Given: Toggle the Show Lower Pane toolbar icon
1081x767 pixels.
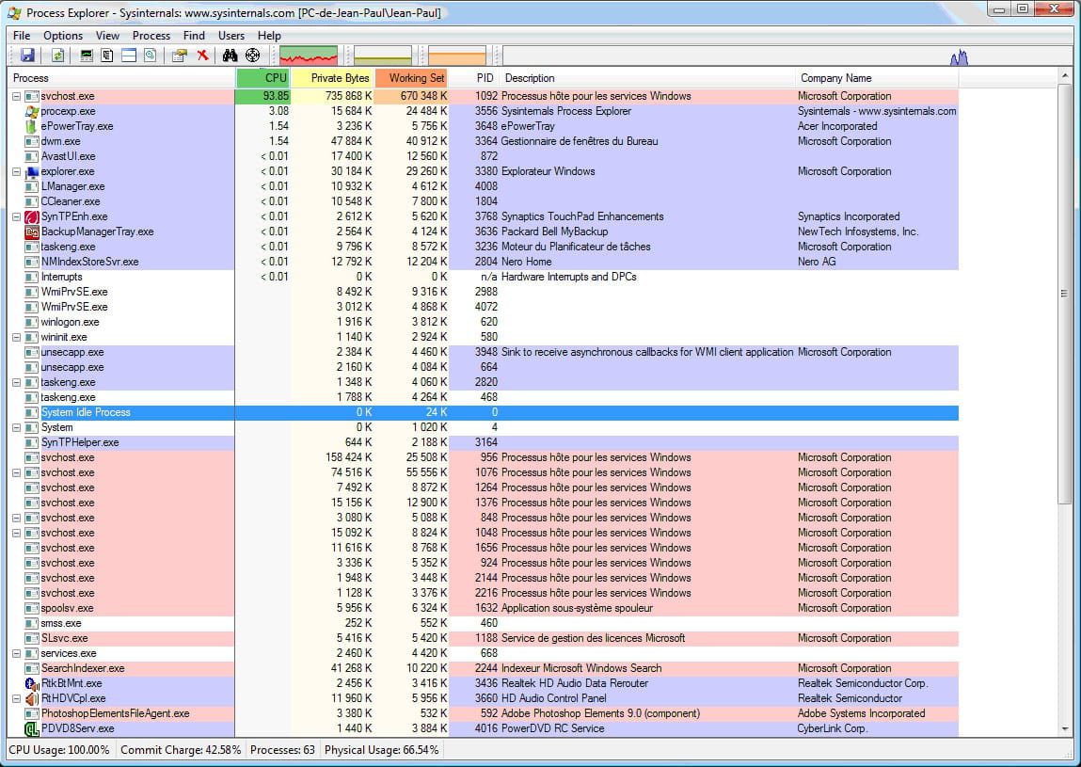Looking at the screenshot, I should point(129,56).
